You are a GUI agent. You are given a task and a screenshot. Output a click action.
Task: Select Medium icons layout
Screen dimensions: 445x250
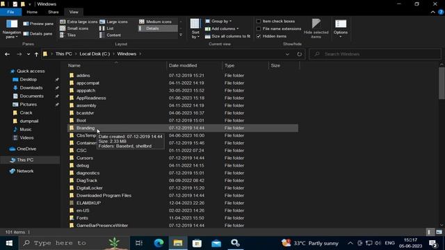pos(155,22)
